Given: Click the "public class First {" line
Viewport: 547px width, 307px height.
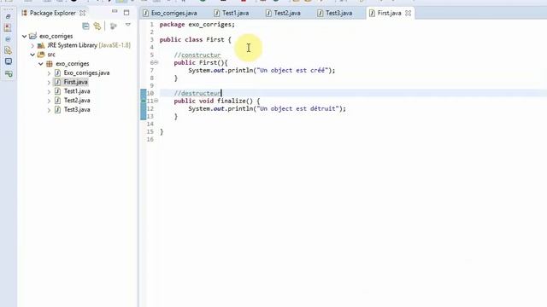Looking at the screenshot, I should pyautogui.click(x=196, y=40).
